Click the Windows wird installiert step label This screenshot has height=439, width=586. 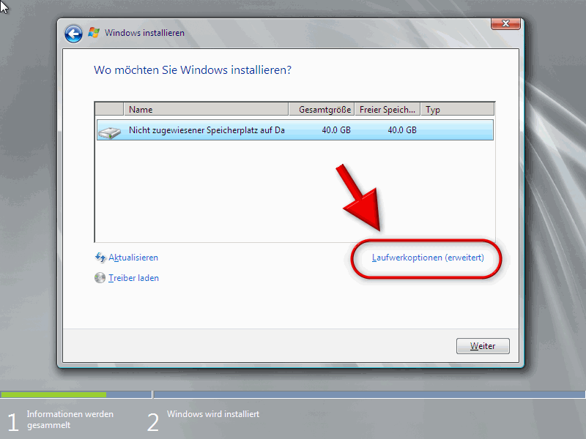click(x=212, y=414)
